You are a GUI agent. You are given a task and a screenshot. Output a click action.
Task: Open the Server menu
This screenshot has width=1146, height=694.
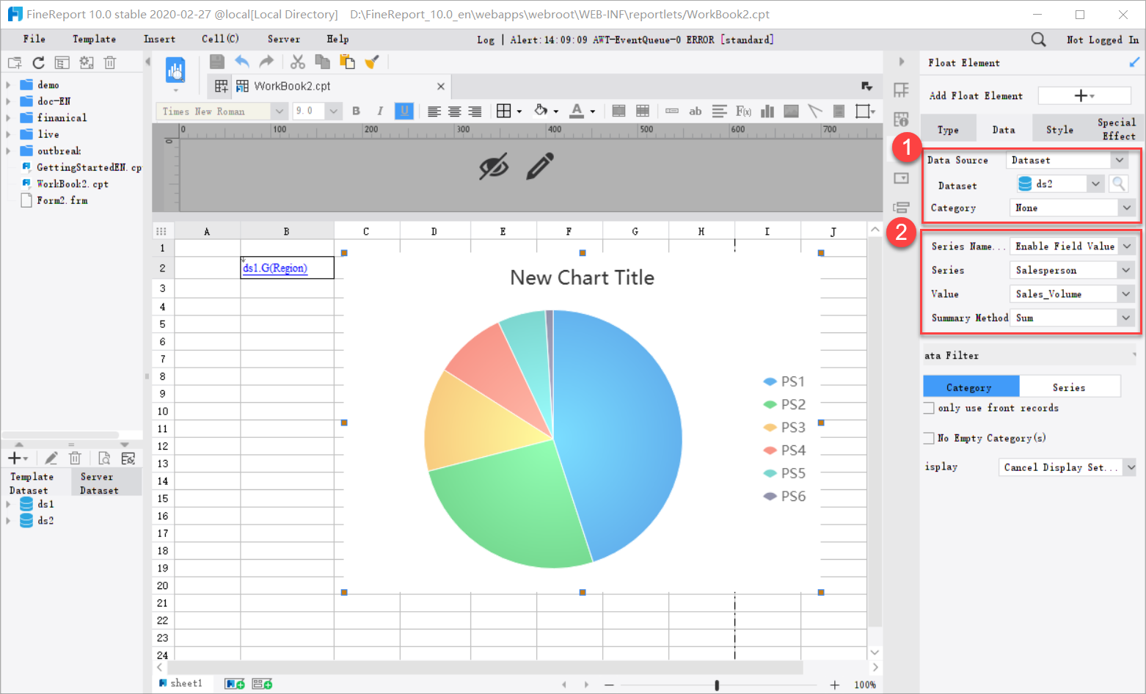283,39
